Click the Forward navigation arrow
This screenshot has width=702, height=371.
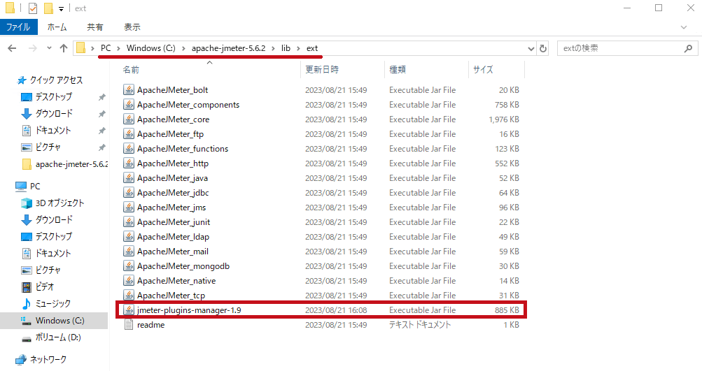[32, 48]
